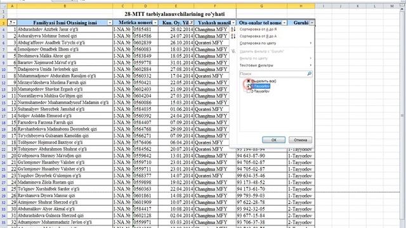The image size is (406, 228).
Task: Open filter dropdown of Familiyasi Ismi column
Action: pos(110,23)
